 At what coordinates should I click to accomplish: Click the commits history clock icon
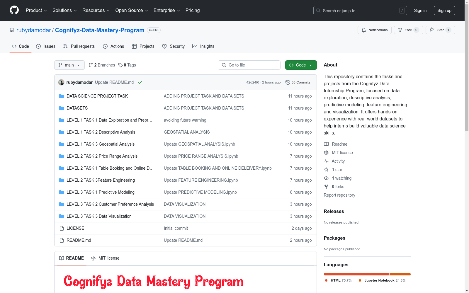[x=288, y=82]
